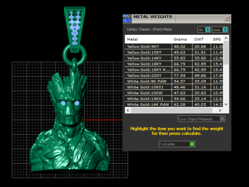Click the right horizontal scroll arrow
This screenshot has height=187, width=249.
point(220,110)
